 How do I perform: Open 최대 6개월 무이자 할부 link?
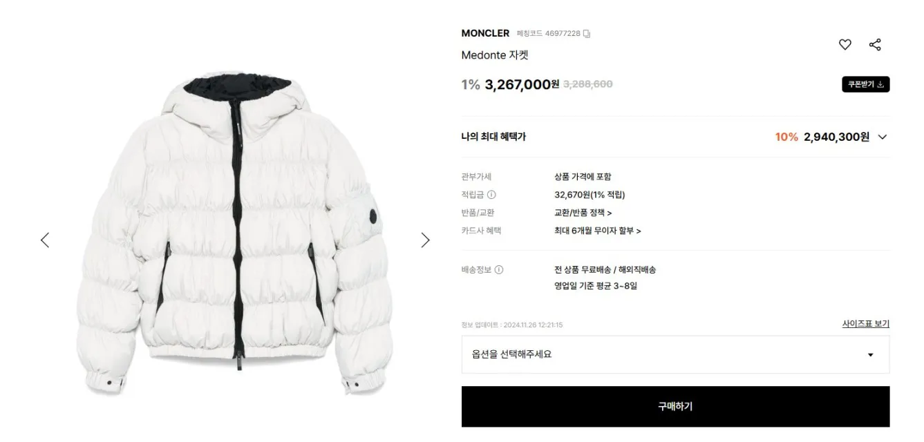point(597,231)
